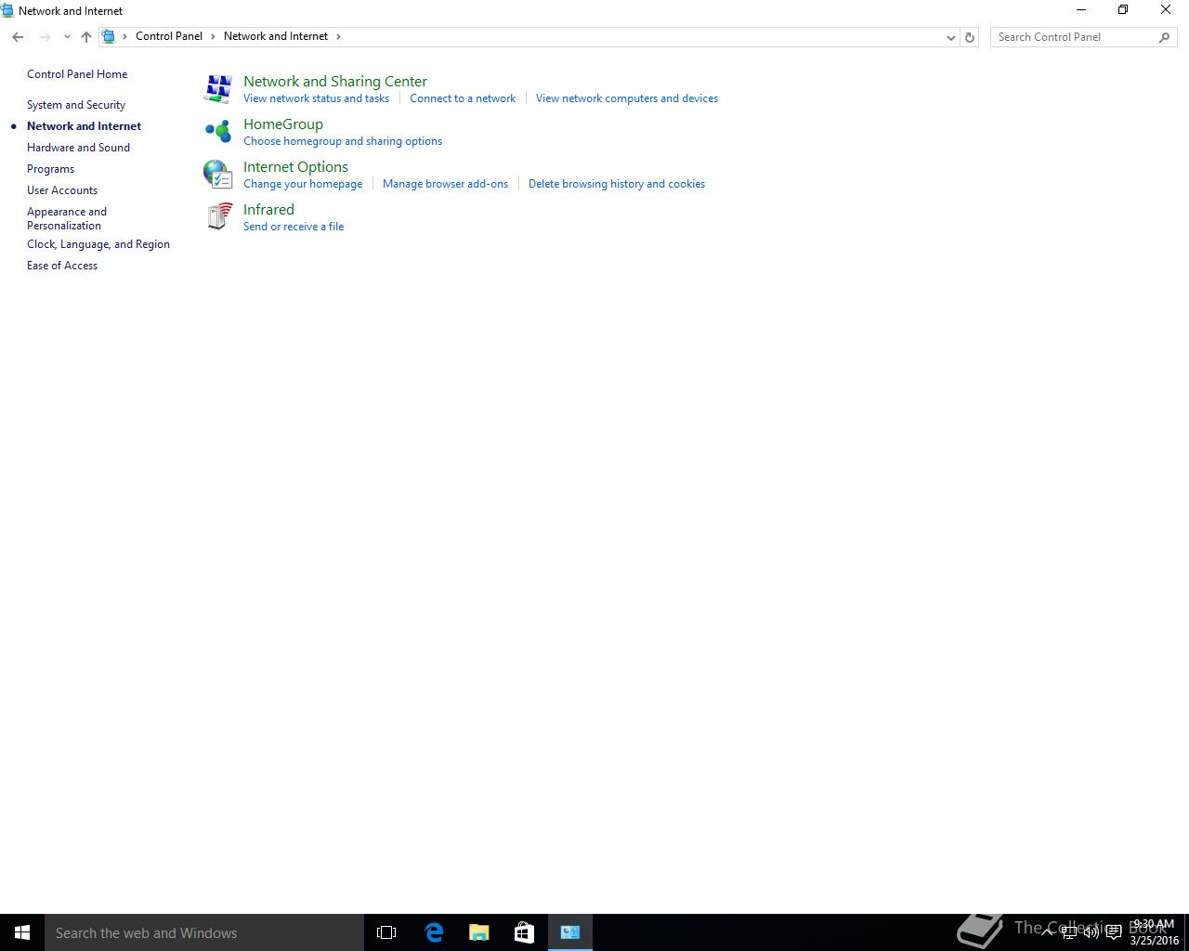Viewport: 1189px width, 951px height.
Task: Open Ease of Access category
Action: coord(62,266)
